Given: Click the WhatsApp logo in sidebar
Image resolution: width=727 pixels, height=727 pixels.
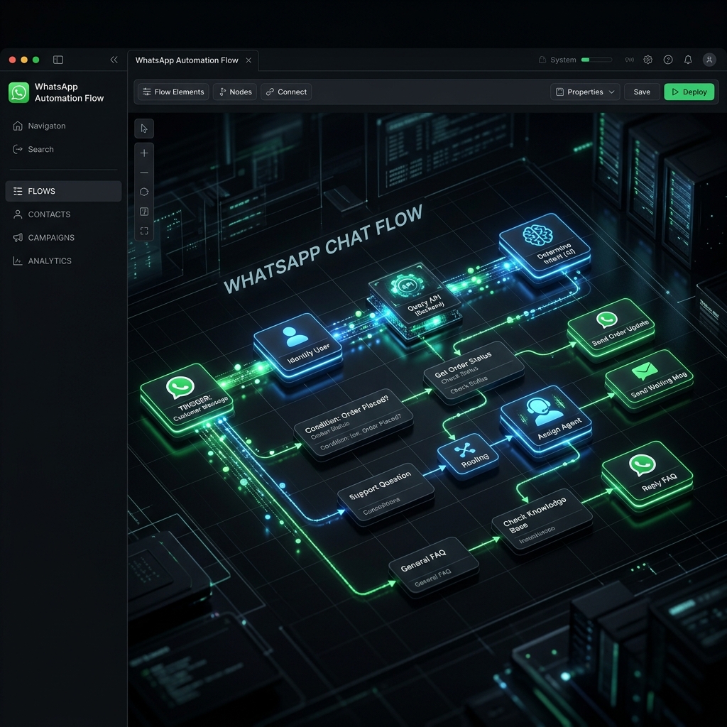Looking at the screenshot, I should coord(19,92).
